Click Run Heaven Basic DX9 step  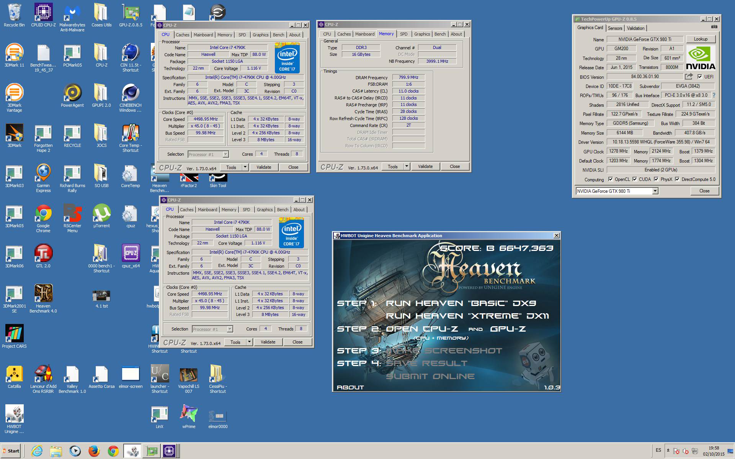click(461, 303)
